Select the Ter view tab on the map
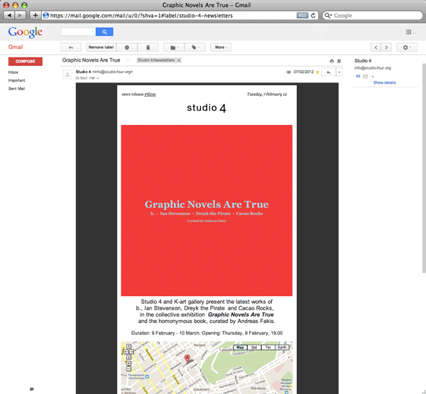 pyautogui.click(x=268, y=347)
